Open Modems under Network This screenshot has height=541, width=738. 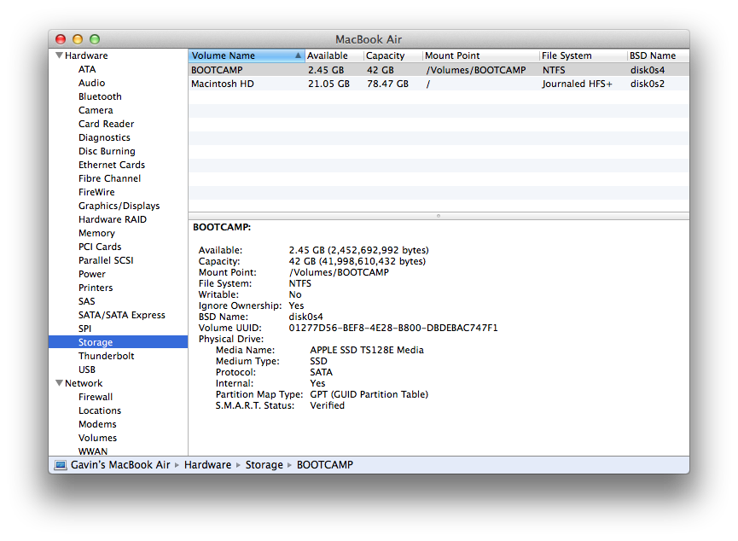[97, 424]
